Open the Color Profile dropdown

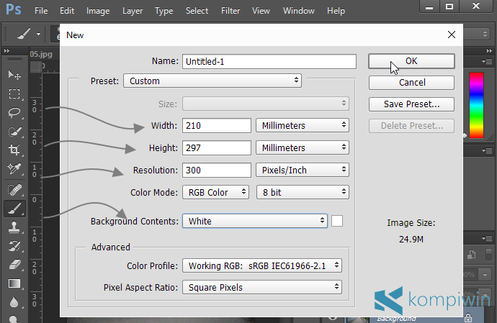pyautogui.click(x=262, y=265)
